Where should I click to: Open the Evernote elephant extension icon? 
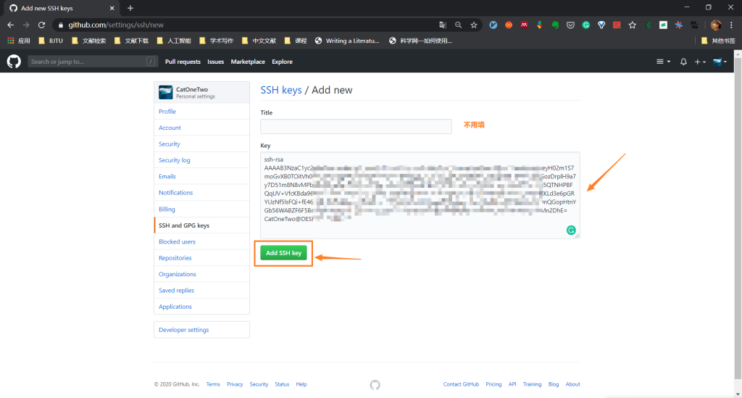pos(555,25)
